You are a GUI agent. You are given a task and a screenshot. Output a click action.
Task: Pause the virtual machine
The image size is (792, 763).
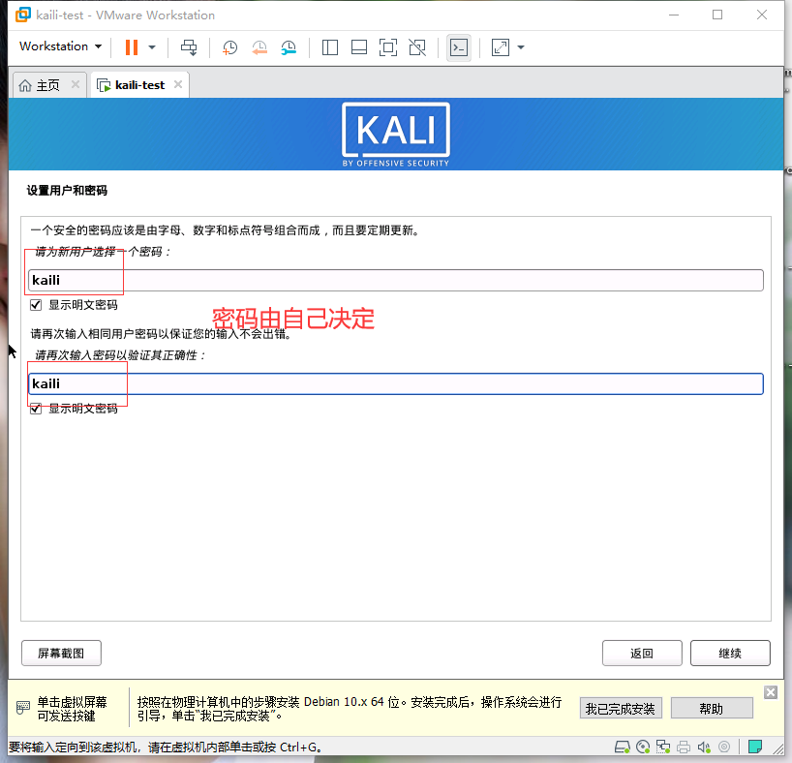click(x=132, y=47)
